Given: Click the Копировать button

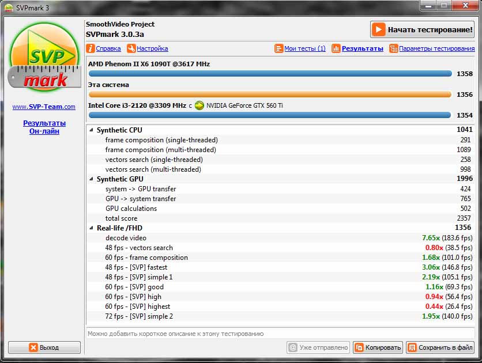Looking at the screenshot, I should pos(378,347).
